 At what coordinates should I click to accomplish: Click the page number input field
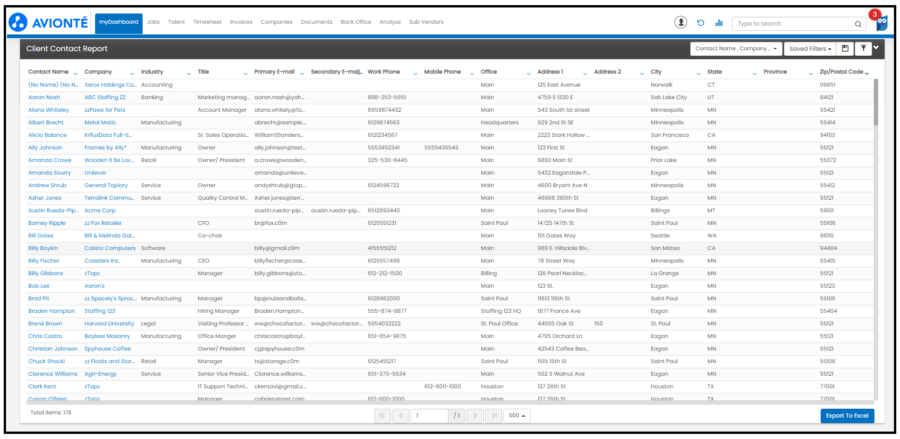tap(429, 416)
